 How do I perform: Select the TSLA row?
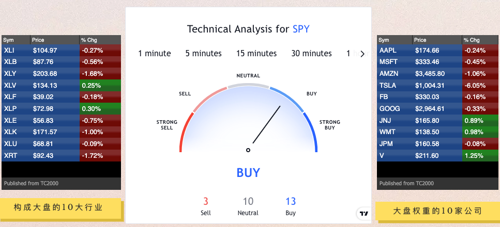pos(438,85)
